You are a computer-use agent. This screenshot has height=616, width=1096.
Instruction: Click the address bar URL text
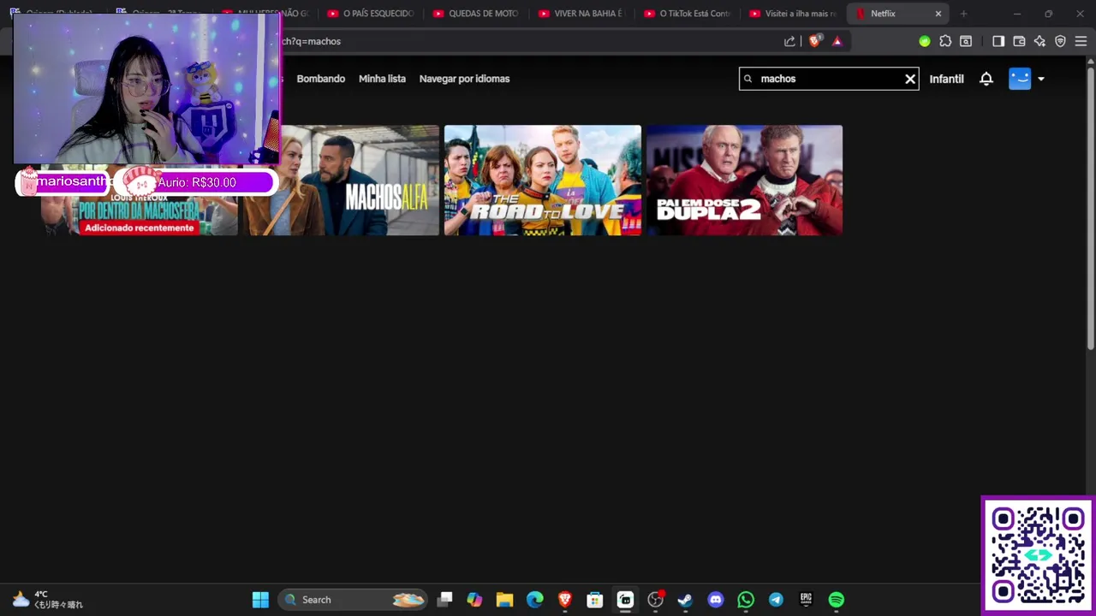pyautogui.click(x=313, y=41)
